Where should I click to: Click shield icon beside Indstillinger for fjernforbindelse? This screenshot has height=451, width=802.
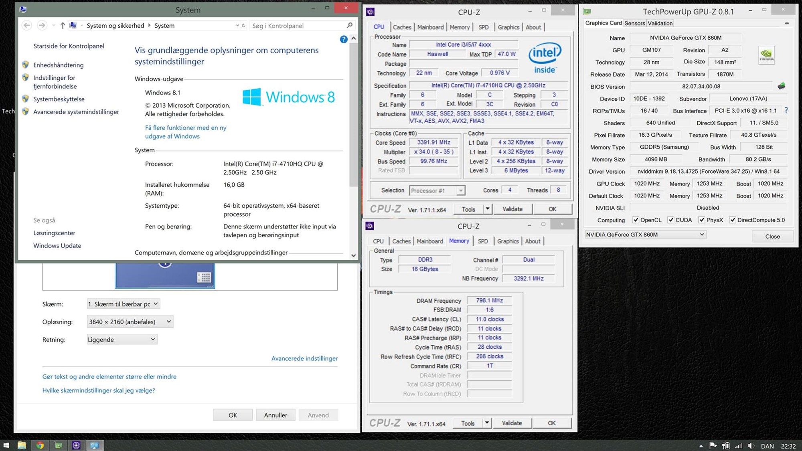coord(25,77)
